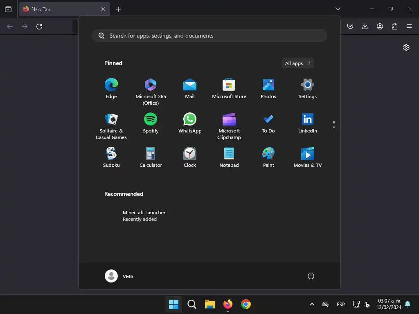This screenshot has height=314, width=419.
Task: Open Spotify
Action: point(151,123)
